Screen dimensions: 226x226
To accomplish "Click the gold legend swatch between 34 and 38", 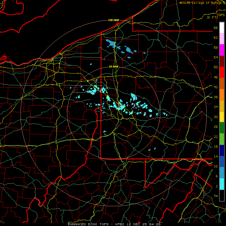I will pos(222,106).
